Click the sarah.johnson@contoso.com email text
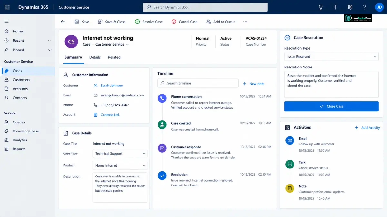The width and height of the screenshot is (387, 217). (x=122, y=95)
